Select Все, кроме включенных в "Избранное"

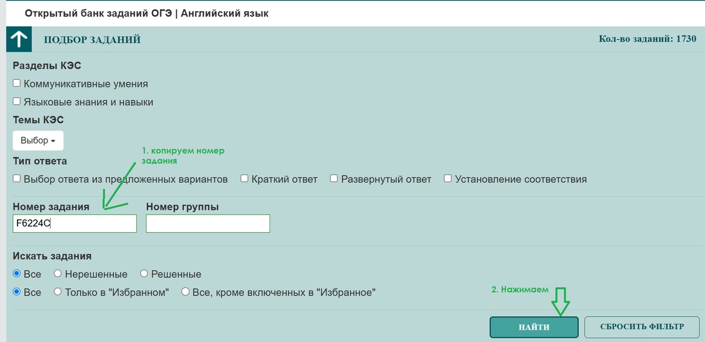[185, 291]
